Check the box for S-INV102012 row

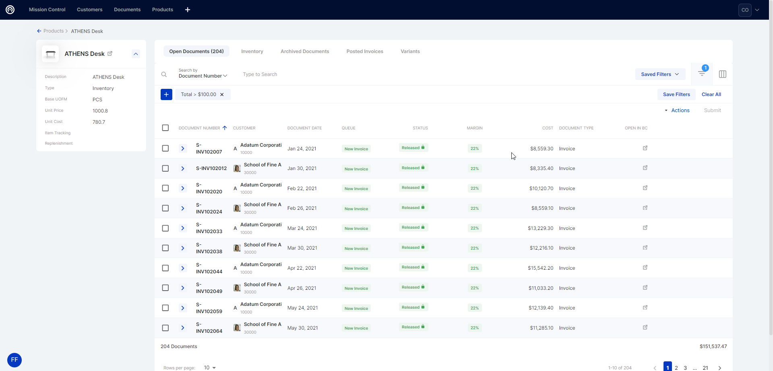coord(165,168)
